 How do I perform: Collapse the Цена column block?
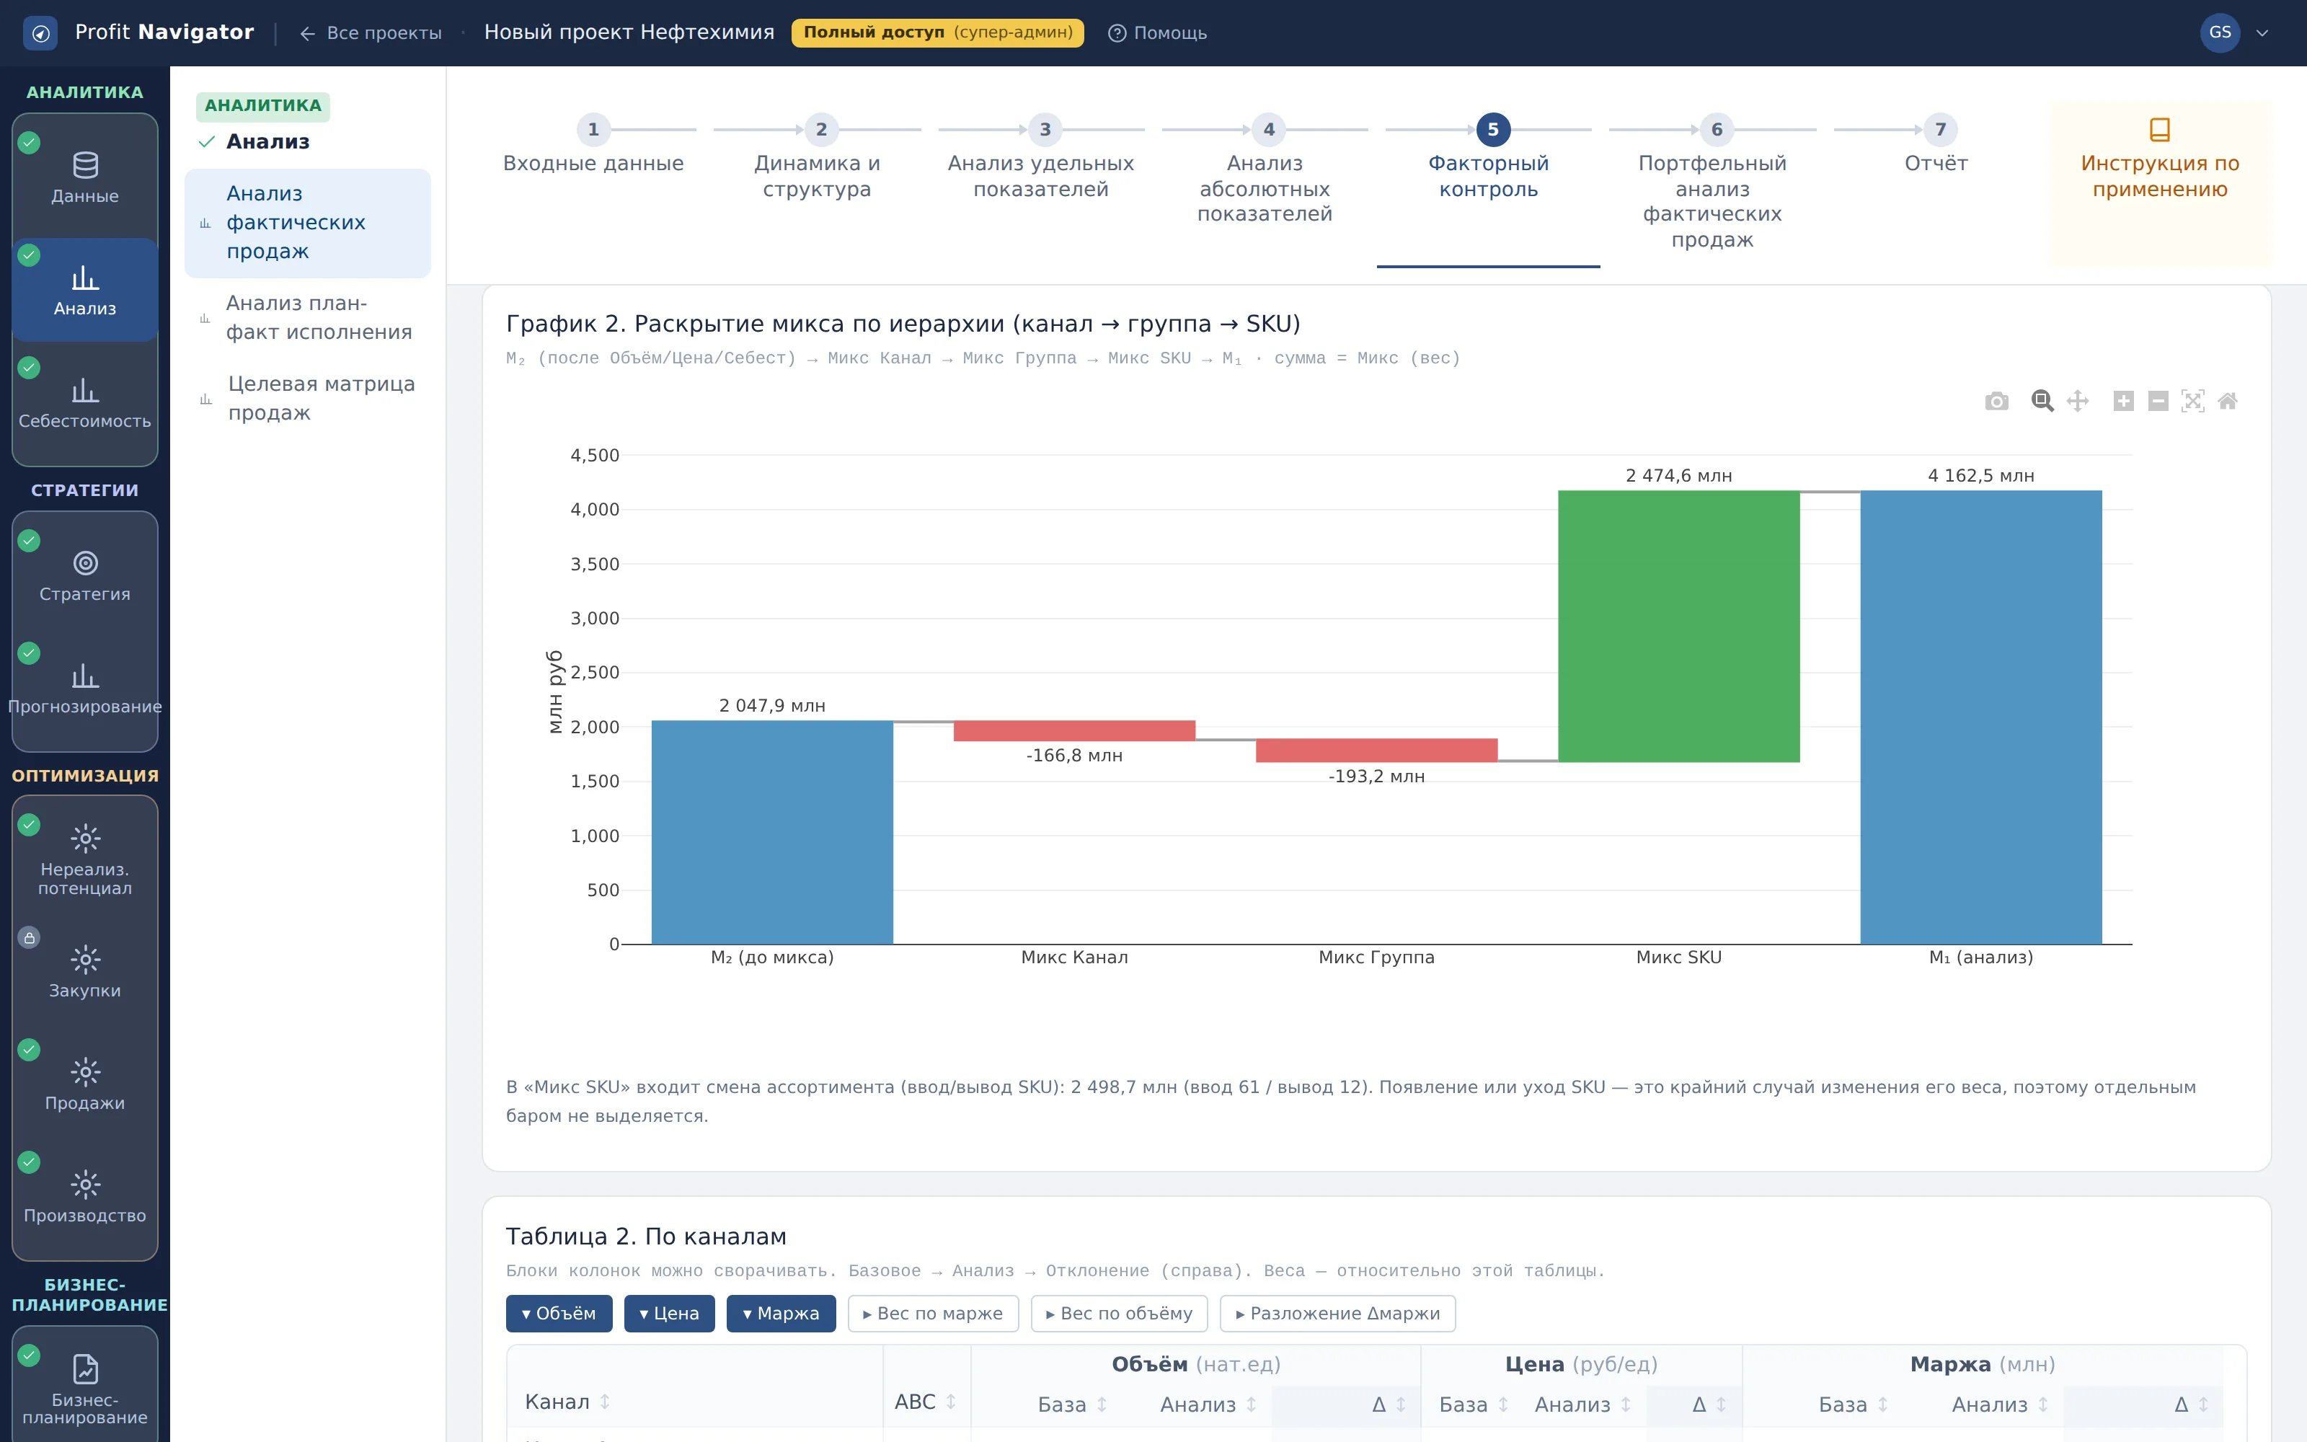(669, 1313)
